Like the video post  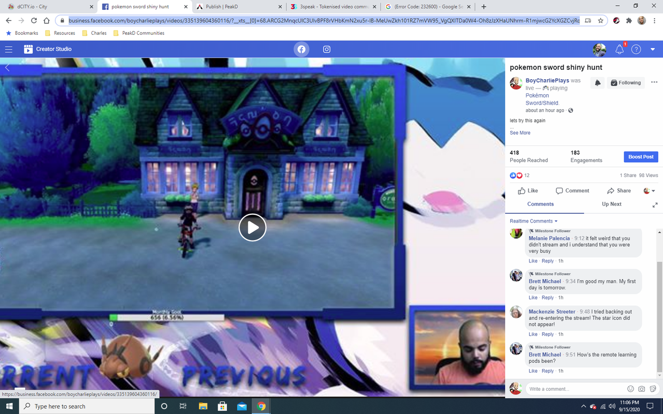[x=528, y=191]
